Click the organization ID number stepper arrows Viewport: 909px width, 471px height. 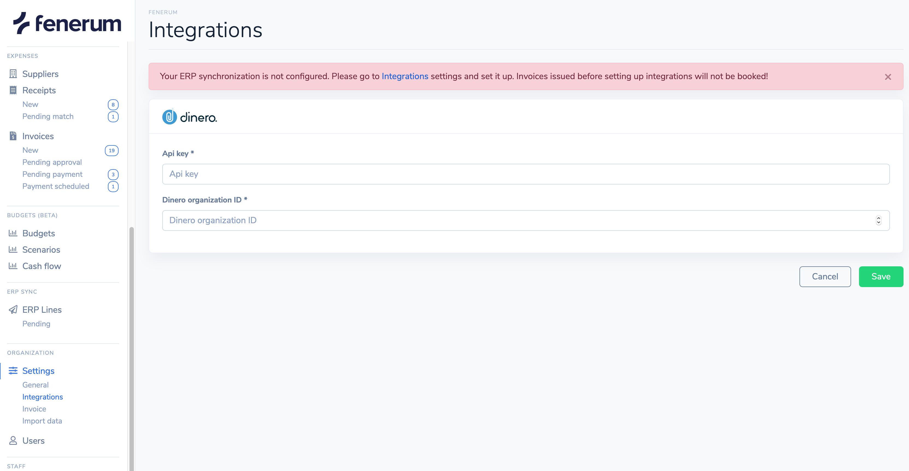click(x=879, y=220)
